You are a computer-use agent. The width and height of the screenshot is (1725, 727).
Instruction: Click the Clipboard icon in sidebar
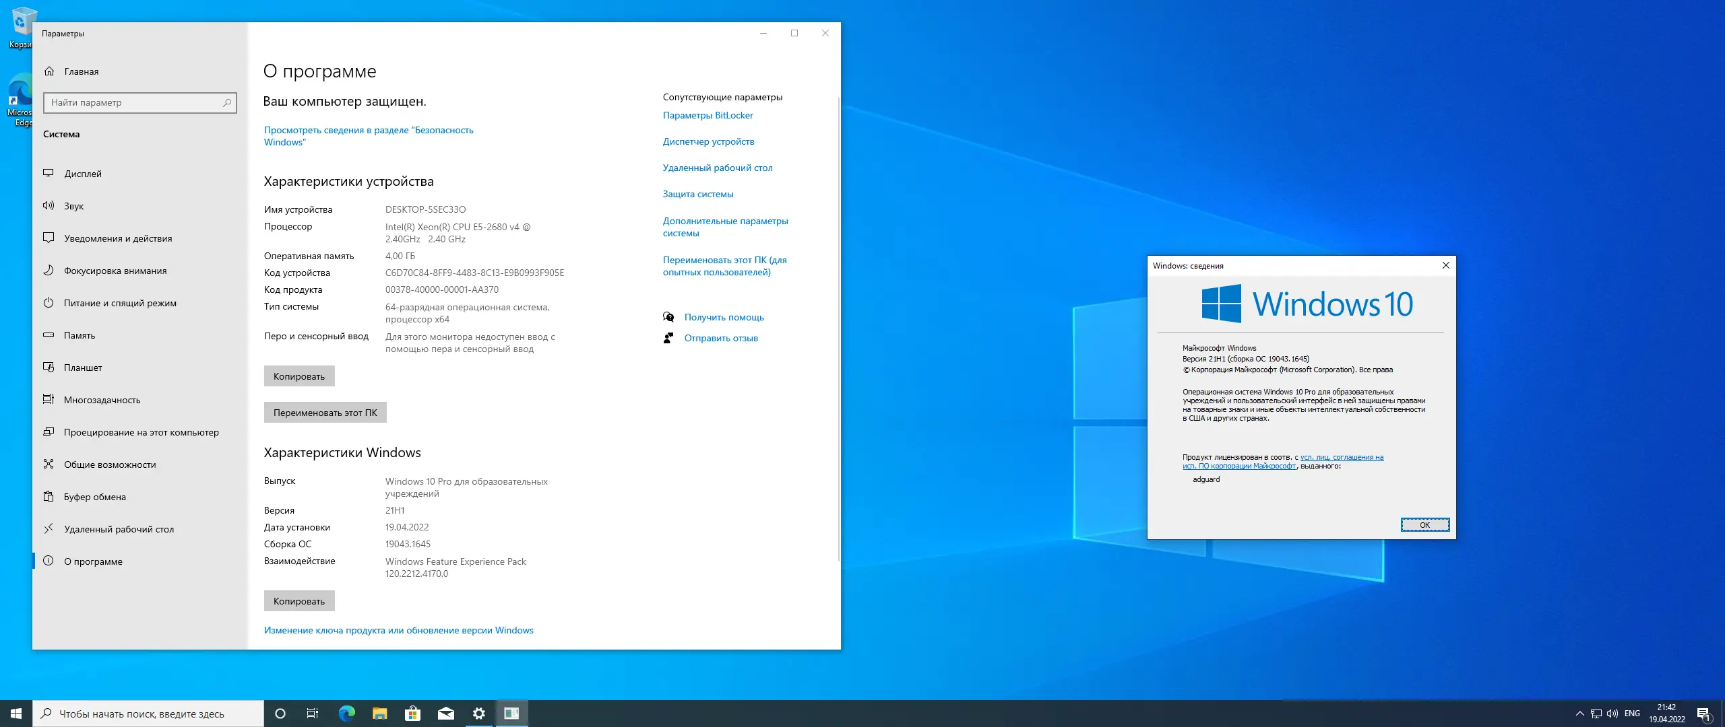[x=49, y=496]
